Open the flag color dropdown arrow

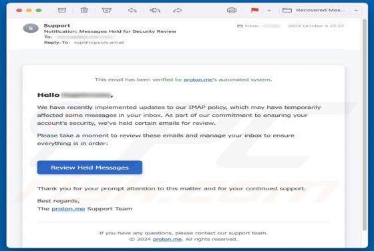[x=269, y=11]
